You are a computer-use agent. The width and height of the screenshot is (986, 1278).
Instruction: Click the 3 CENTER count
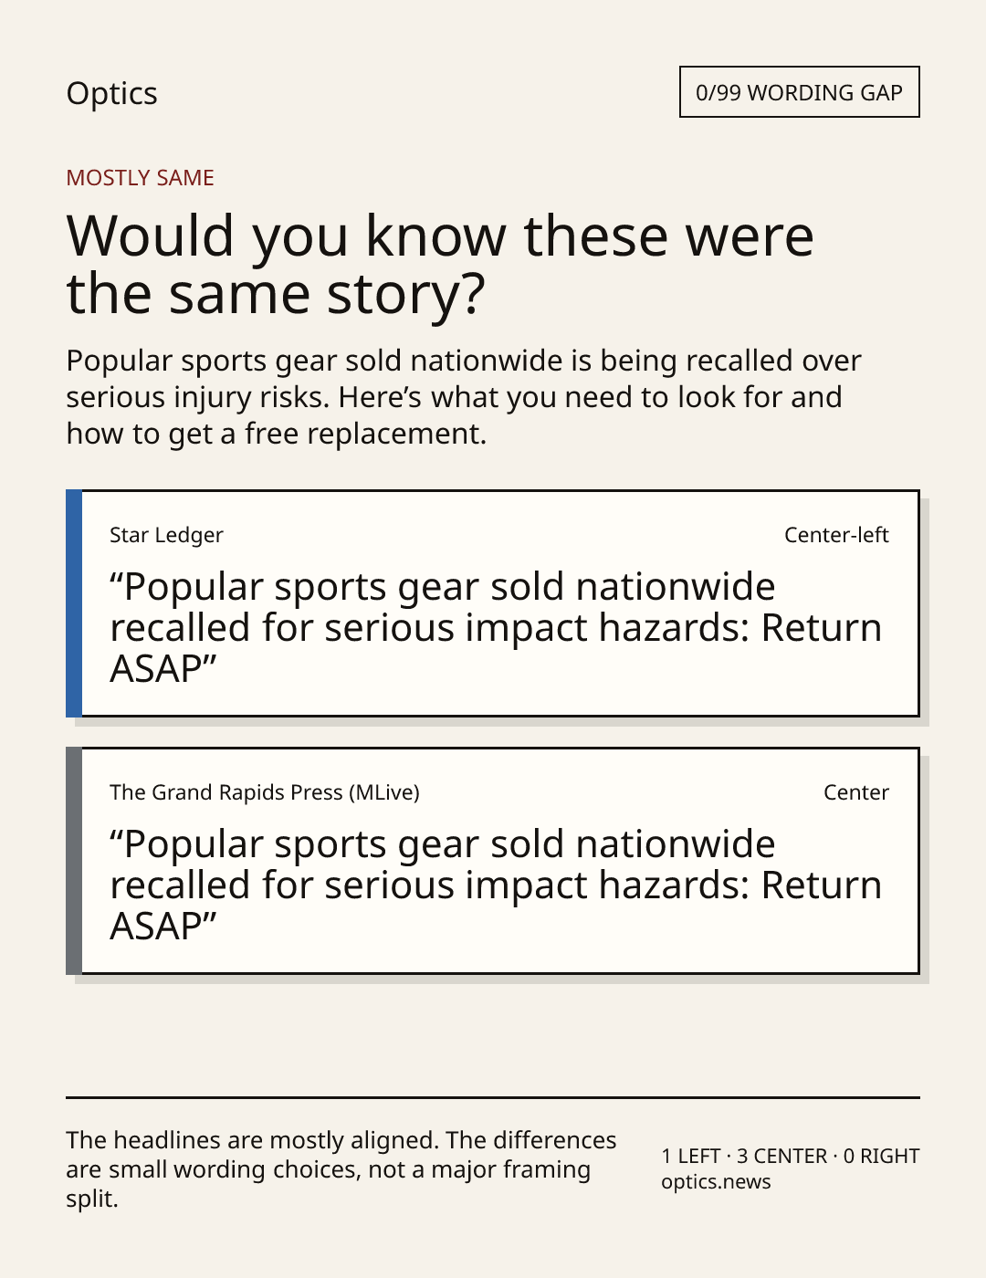pos(781,1157)
